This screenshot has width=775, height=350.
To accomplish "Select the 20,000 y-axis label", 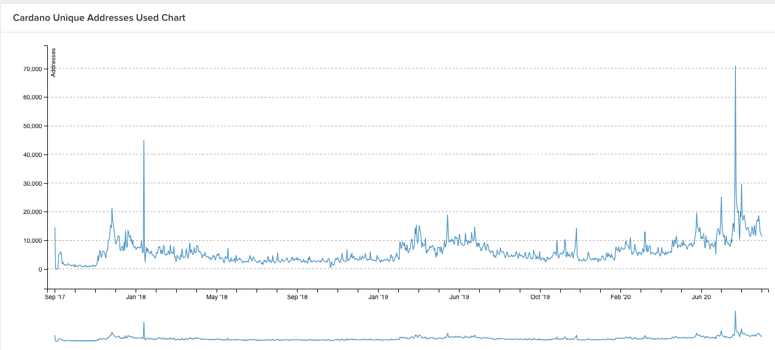I will point(31,212).
